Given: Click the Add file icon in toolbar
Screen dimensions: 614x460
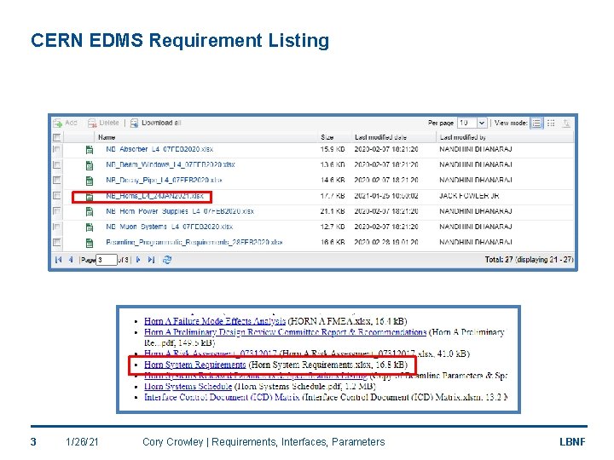Looking at the screenshot, I should [58, 124].
